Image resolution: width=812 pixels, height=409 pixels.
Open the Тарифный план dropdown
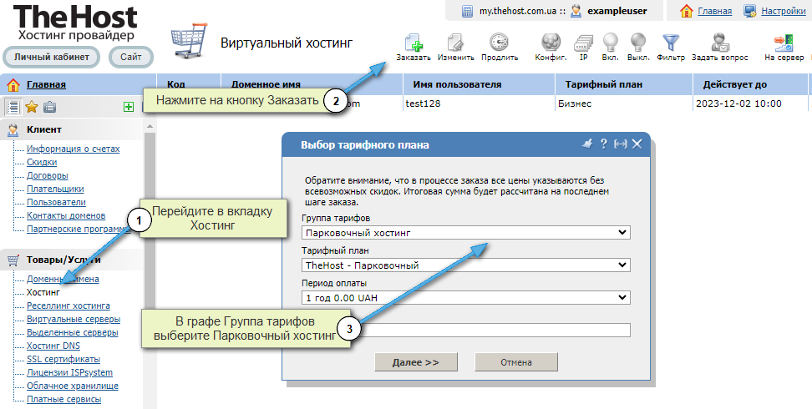[x=465, y=265]
